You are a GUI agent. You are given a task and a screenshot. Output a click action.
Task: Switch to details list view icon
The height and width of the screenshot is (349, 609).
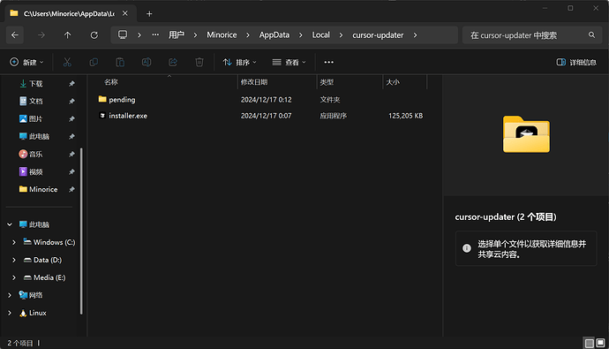[x=590, y=343]
